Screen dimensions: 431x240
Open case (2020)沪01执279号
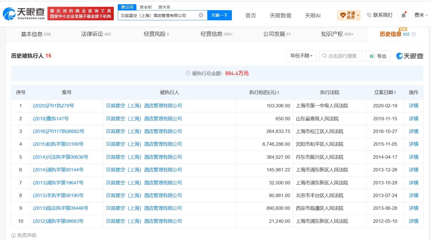click(x=53, y=106)
